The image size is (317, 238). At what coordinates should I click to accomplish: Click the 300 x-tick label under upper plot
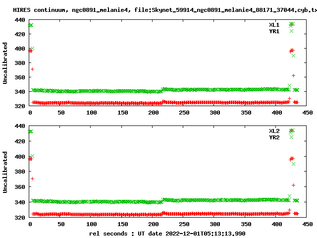click(215, 113)
